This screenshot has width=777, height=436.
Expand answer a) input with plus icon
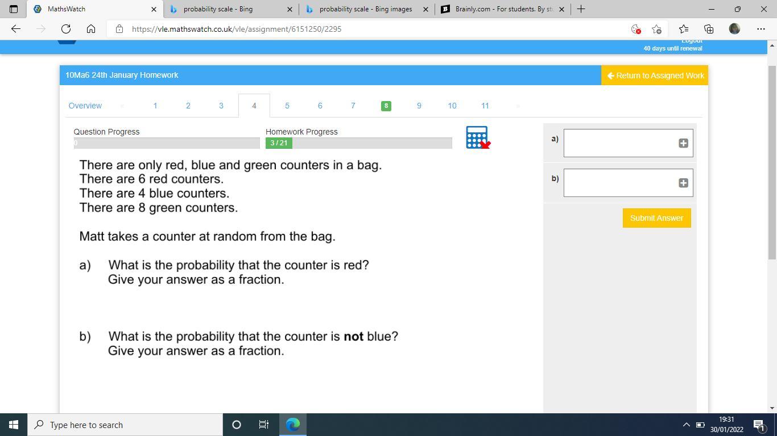click(683, 143)
